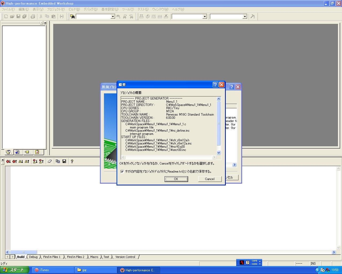Click the save output floppy icon
342x274 pixels.
[64, 161]
